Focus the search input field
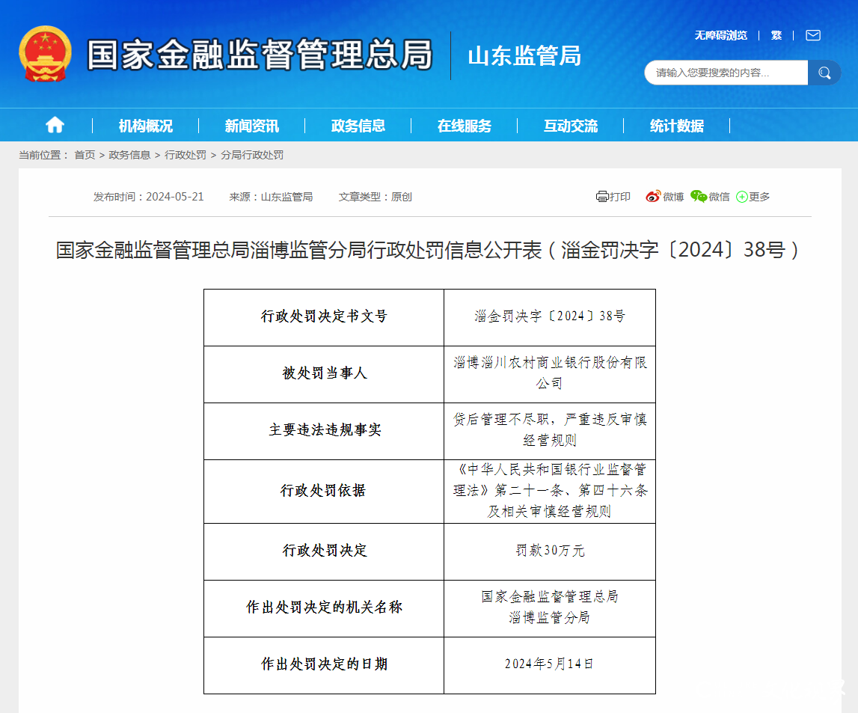 (726, 73)
